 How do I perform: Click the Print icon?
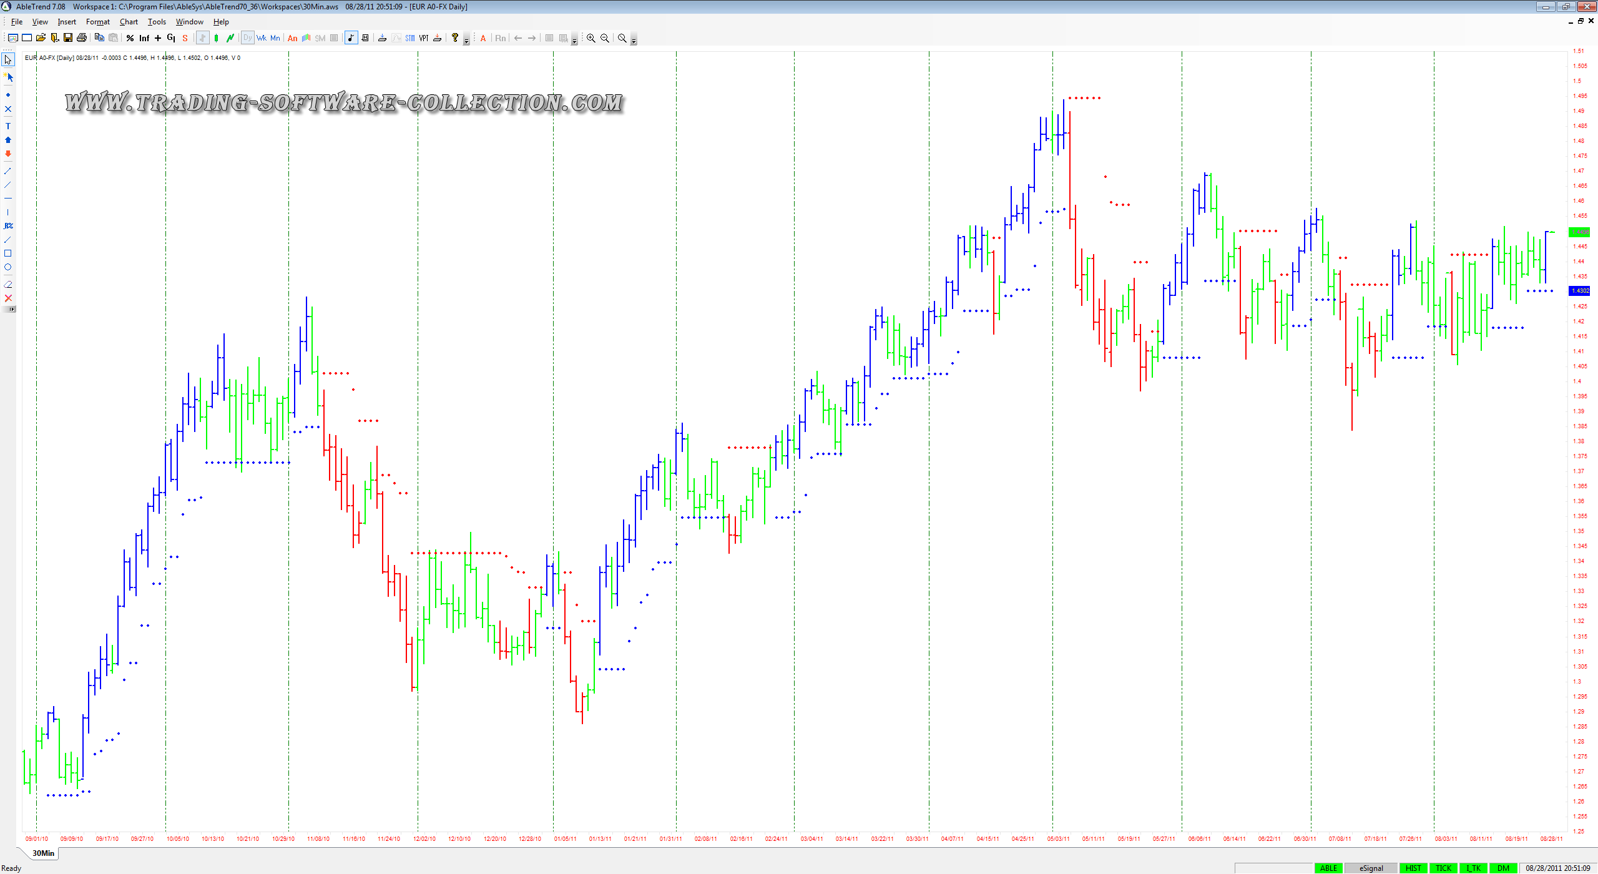pos(82,38)
